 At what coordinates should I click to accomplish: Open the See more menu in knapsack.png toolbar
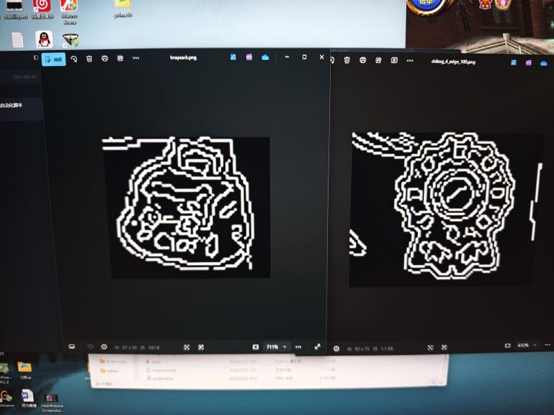pos(135,58)
